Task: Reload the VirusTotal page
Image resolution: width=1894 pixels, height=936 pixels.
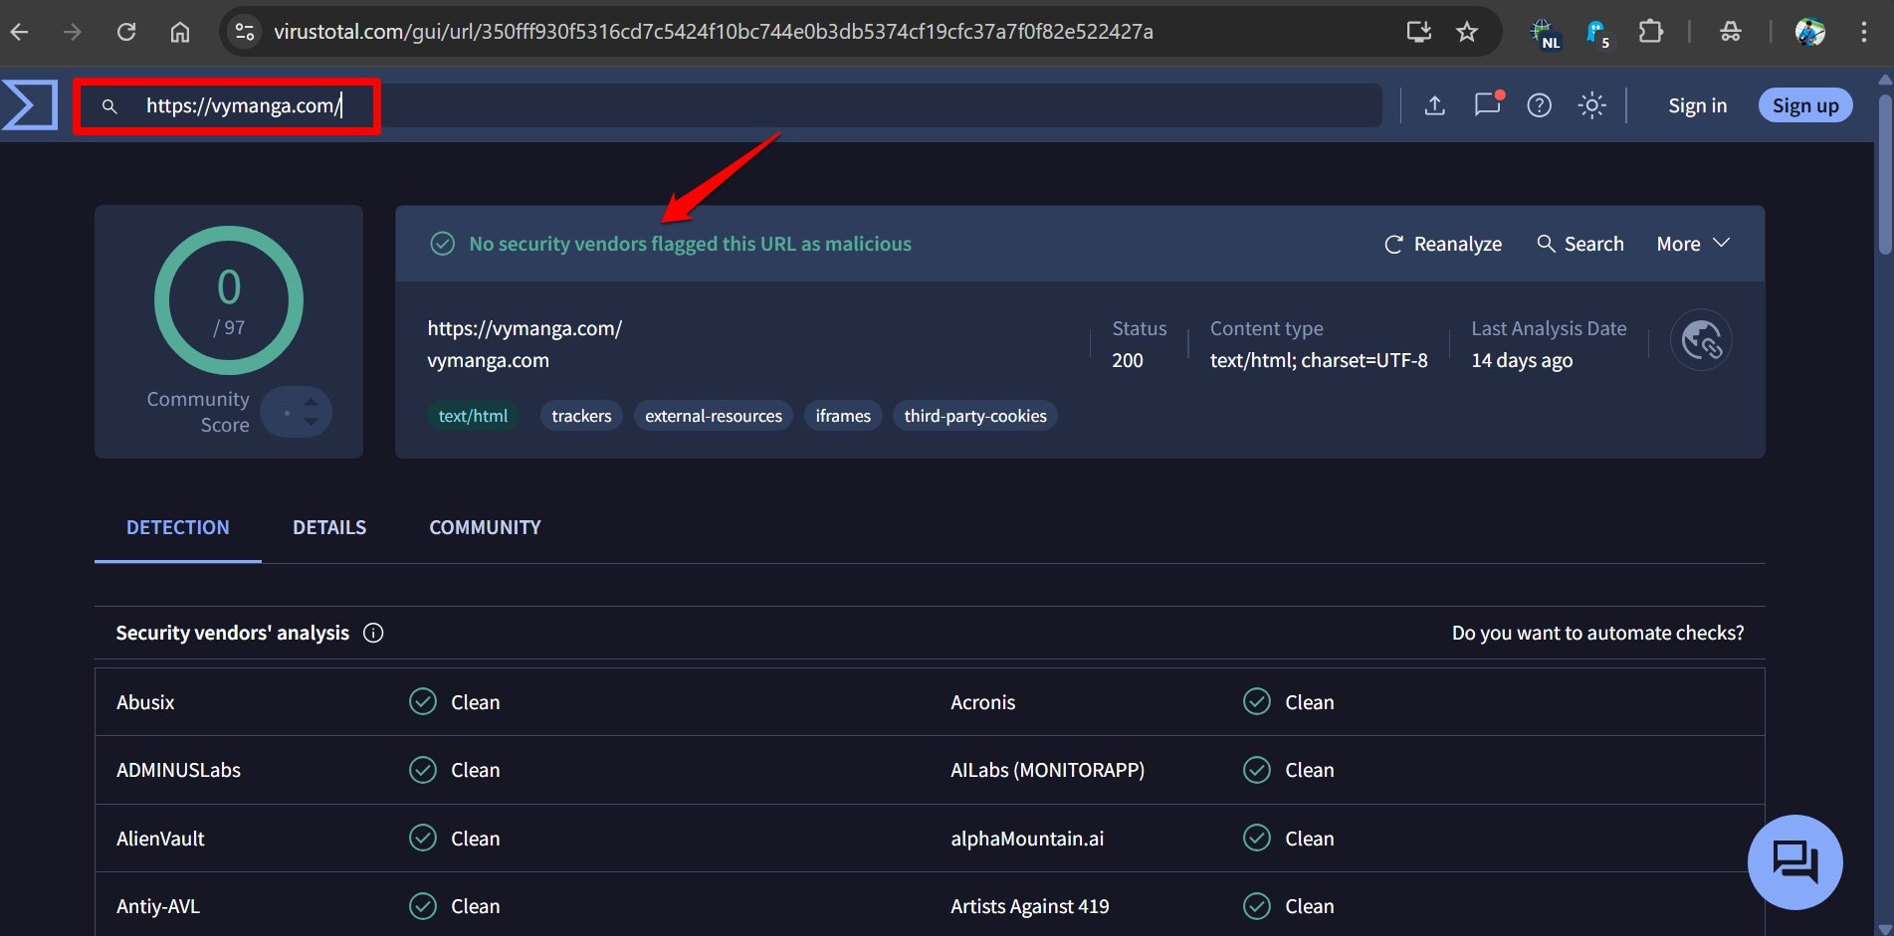Action: pos(126,32)
